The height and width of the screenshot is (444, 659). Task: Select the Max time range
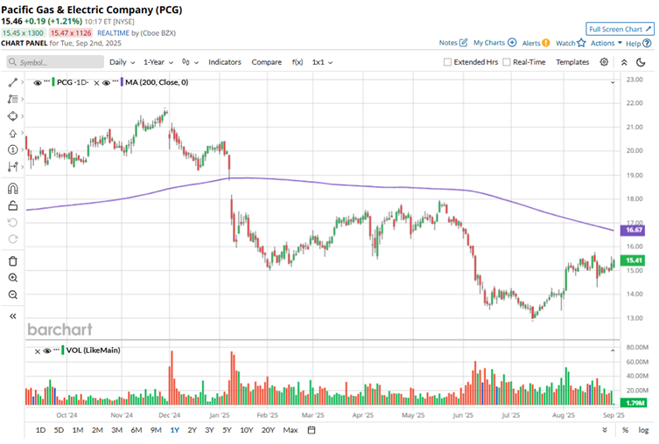pos(291,430)
